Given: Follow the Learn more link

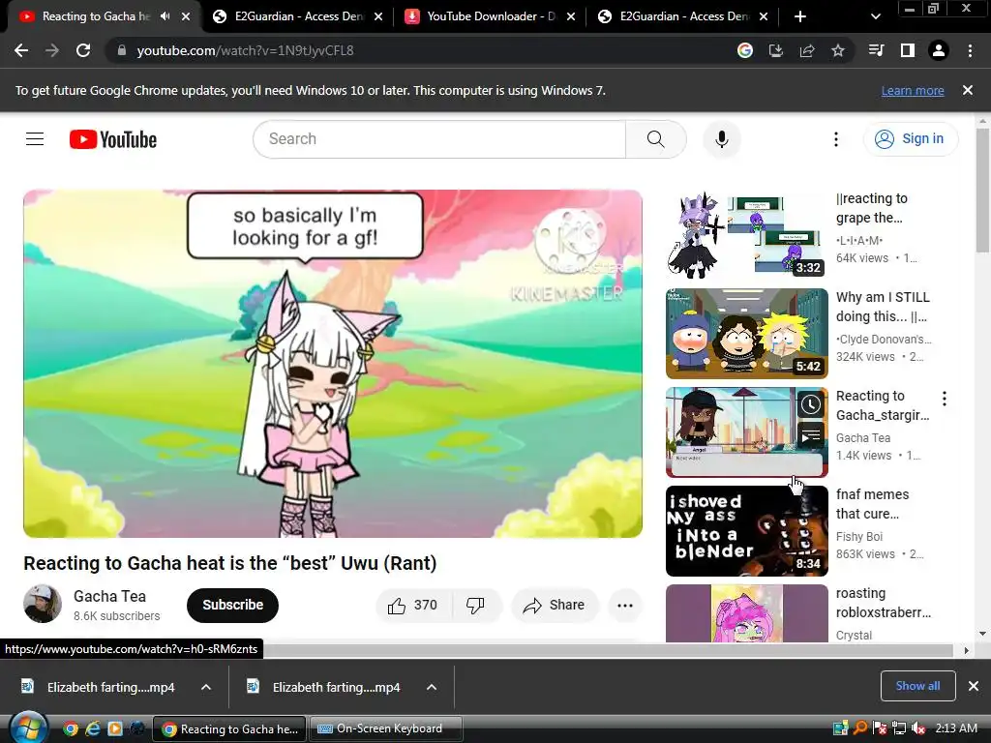Looking at the screenshot, I should pyautogui.click(x=913, y=90).
